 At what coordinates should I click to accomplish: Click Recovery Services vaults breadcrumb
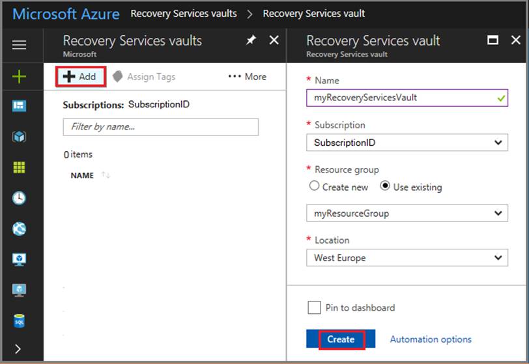point(184,13)
